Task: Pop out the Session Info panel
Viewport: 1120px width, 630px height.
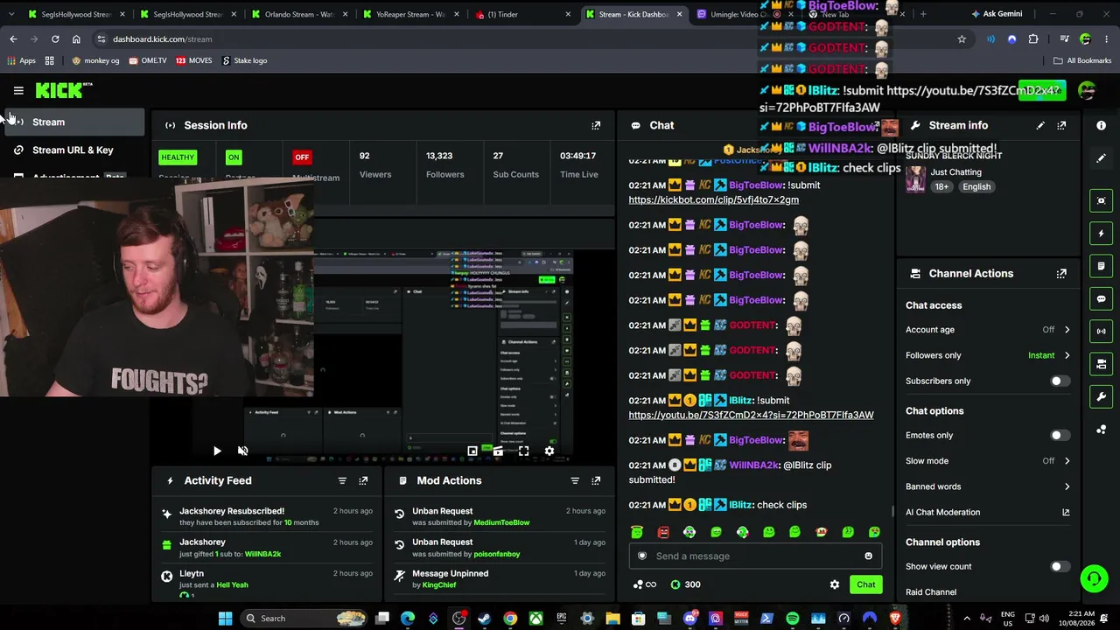Action: point(596,125)
